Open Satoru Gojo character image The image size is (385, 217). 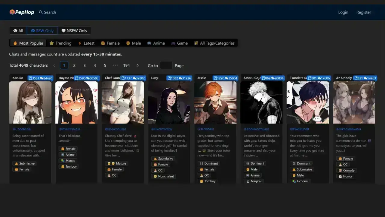(x=262, y=102)
